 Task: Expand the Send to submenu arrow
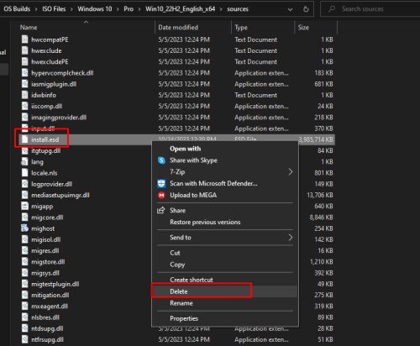[291, 238]
